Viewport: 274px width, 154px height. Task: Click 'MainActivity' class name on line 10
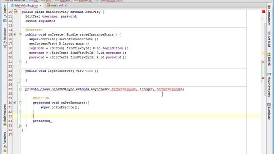57,12
